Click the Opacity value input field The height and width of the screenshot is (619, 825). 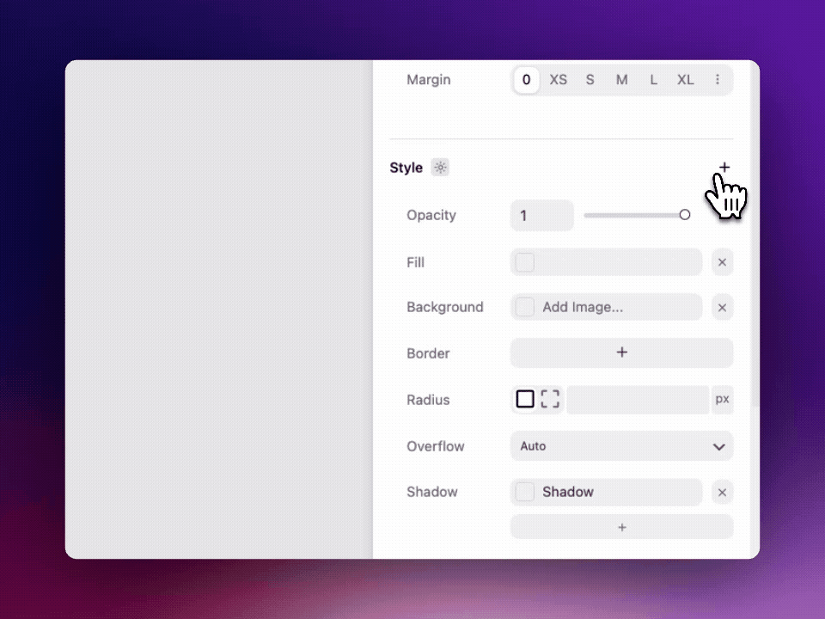pyautogui.click(x=541, y=215)
